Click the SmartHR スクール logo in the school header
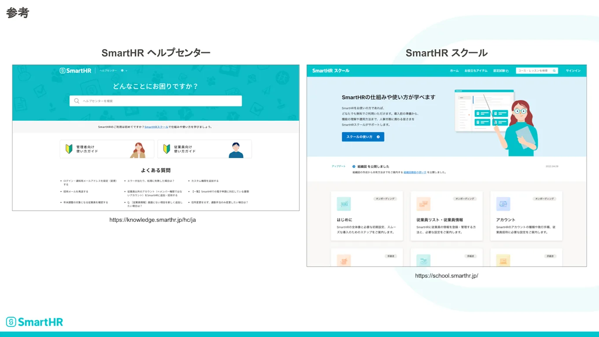Image resolution: width=599 pixels, height=337 pixels. pos(331,70)
